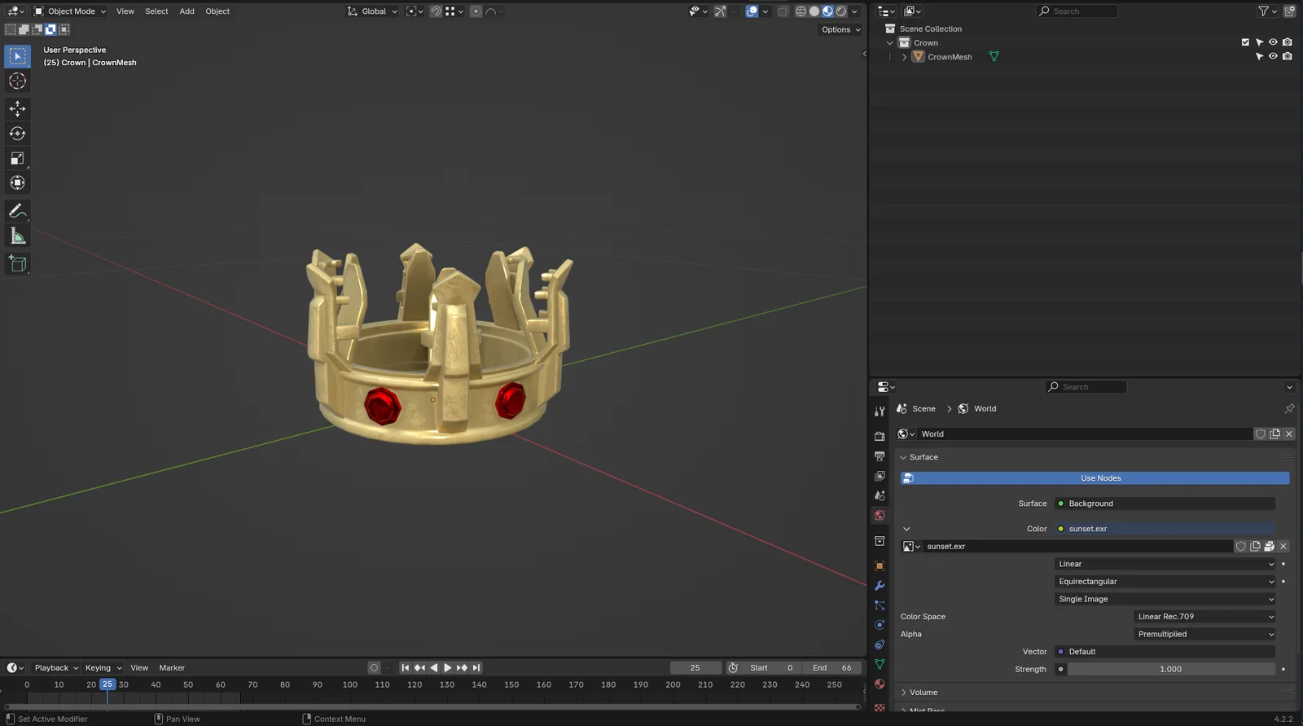This screenshot has height=726, width=1303.
Task: Unpack or pack the sunset.exr image
Action: (1269, 547)
